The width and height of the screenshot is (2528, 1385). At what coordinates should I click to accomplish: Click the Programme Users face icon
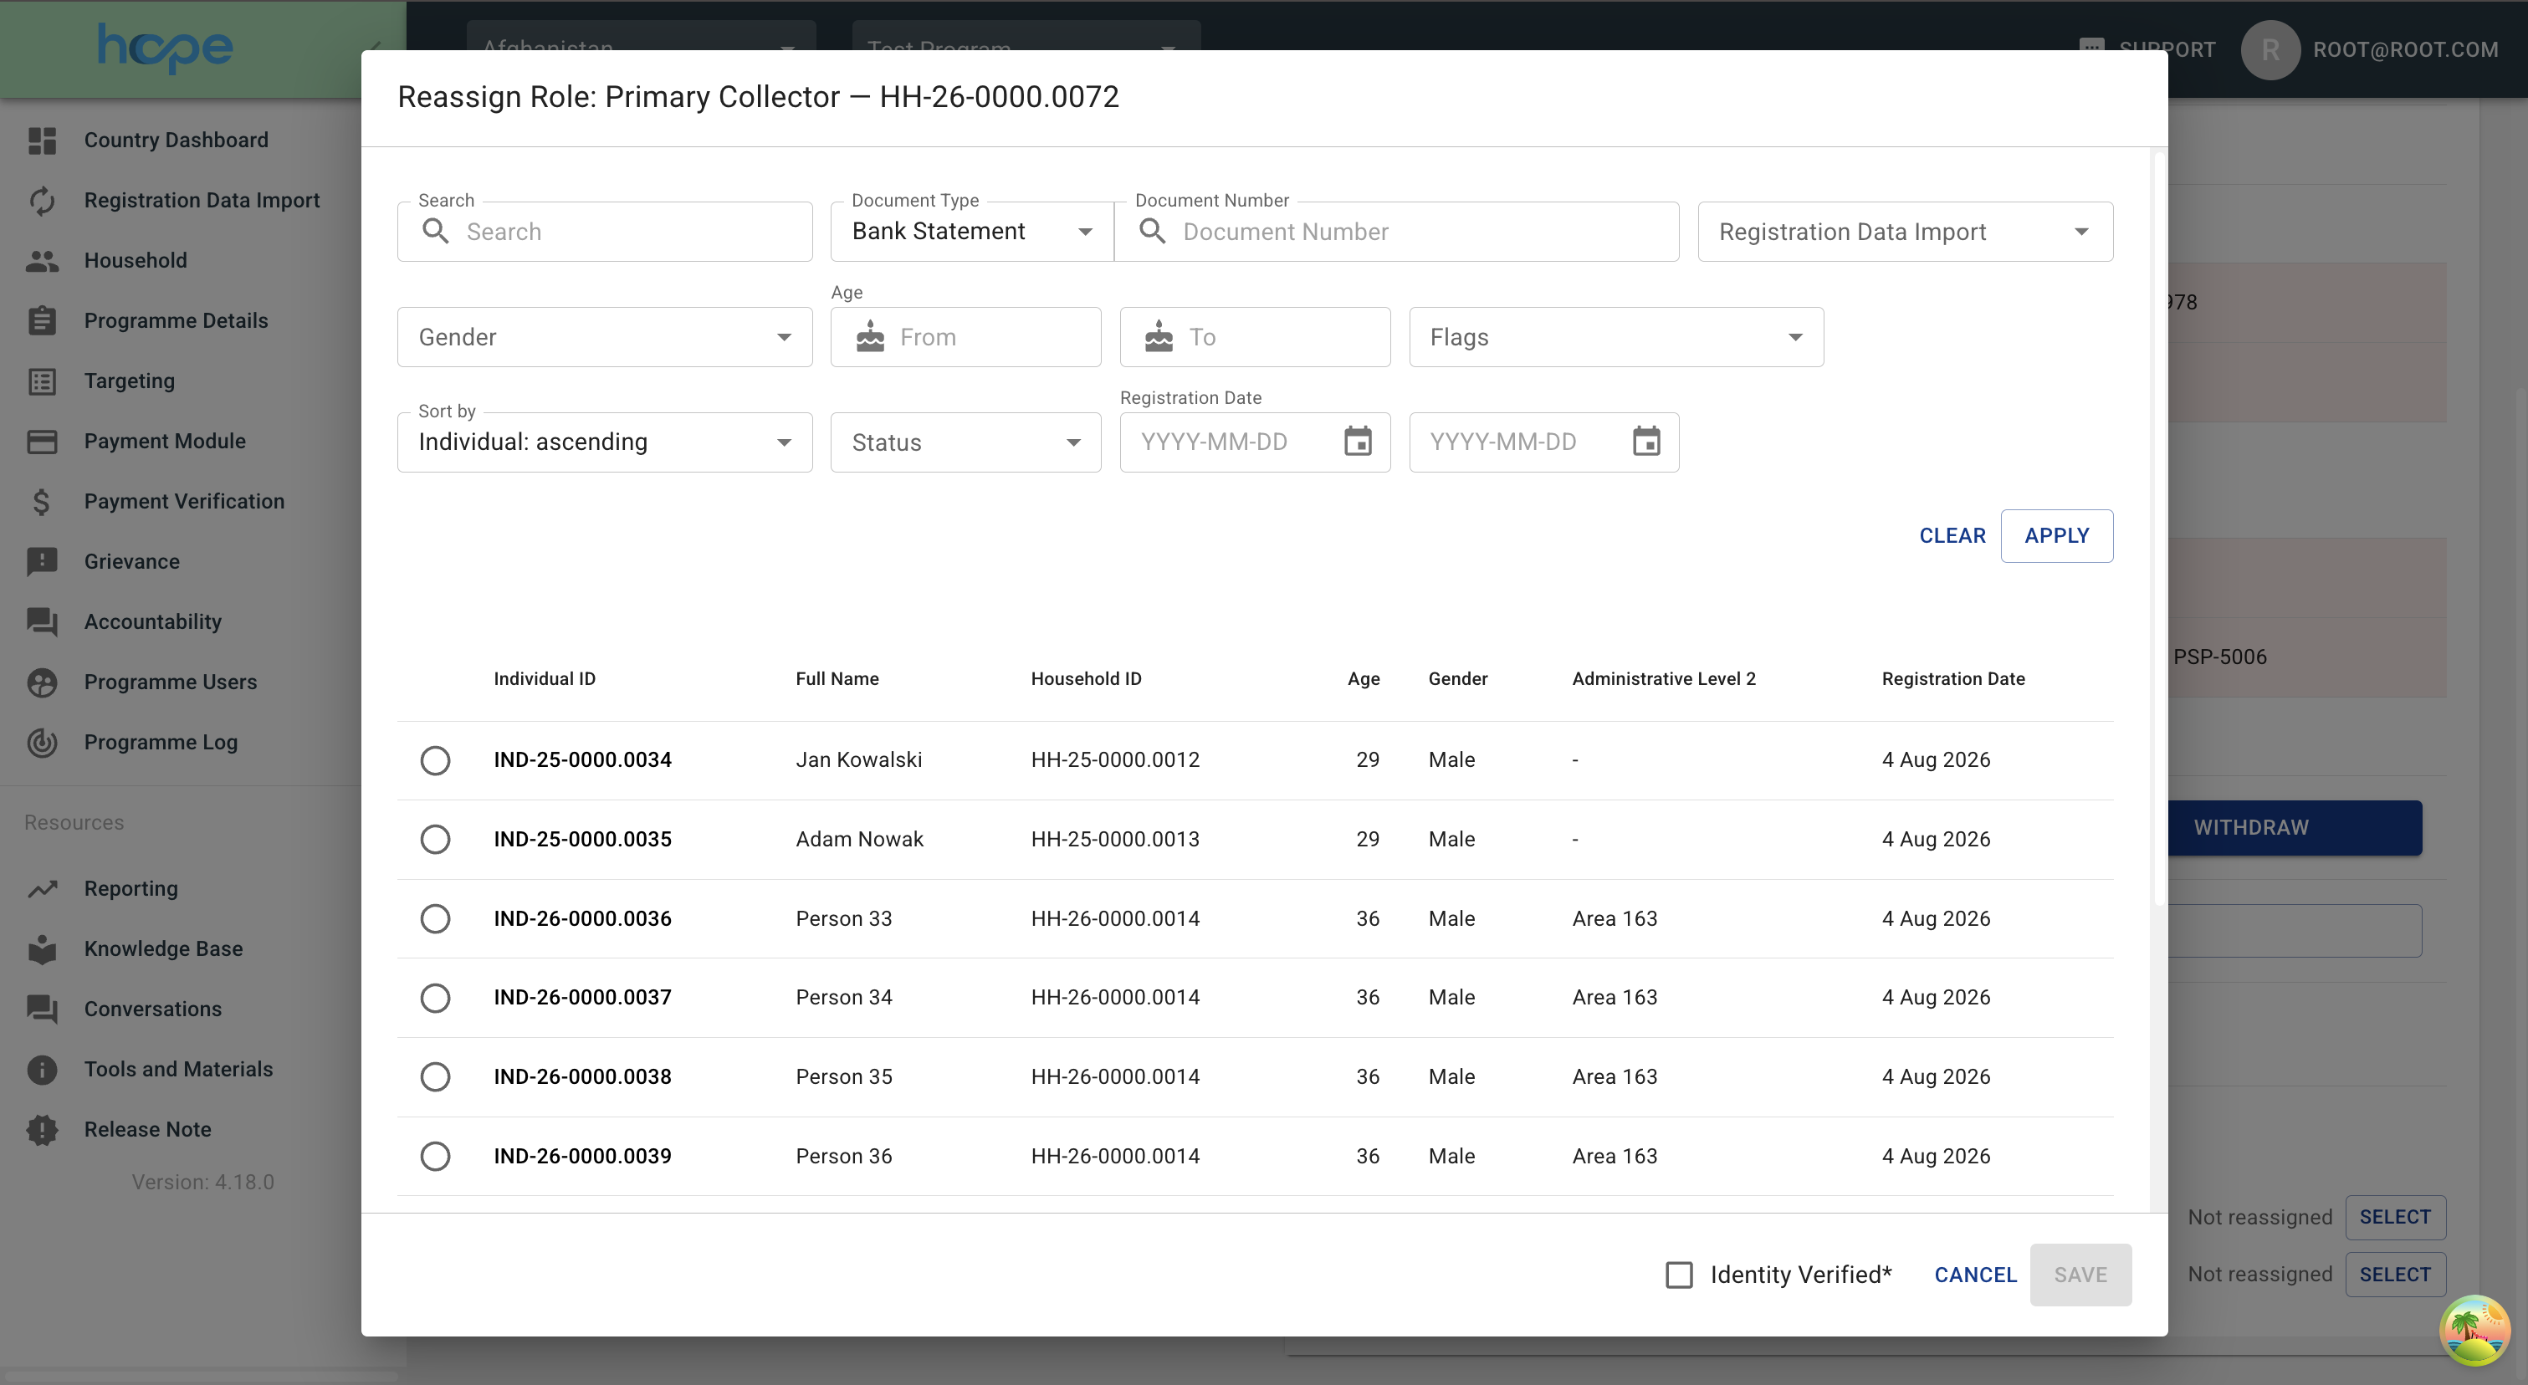(42, 682)
